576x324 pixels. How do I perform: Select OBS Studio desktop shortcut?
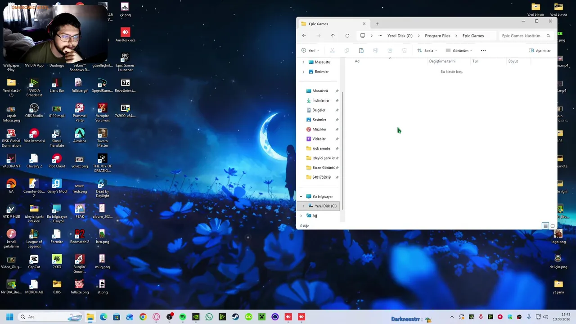coord(34,111)
